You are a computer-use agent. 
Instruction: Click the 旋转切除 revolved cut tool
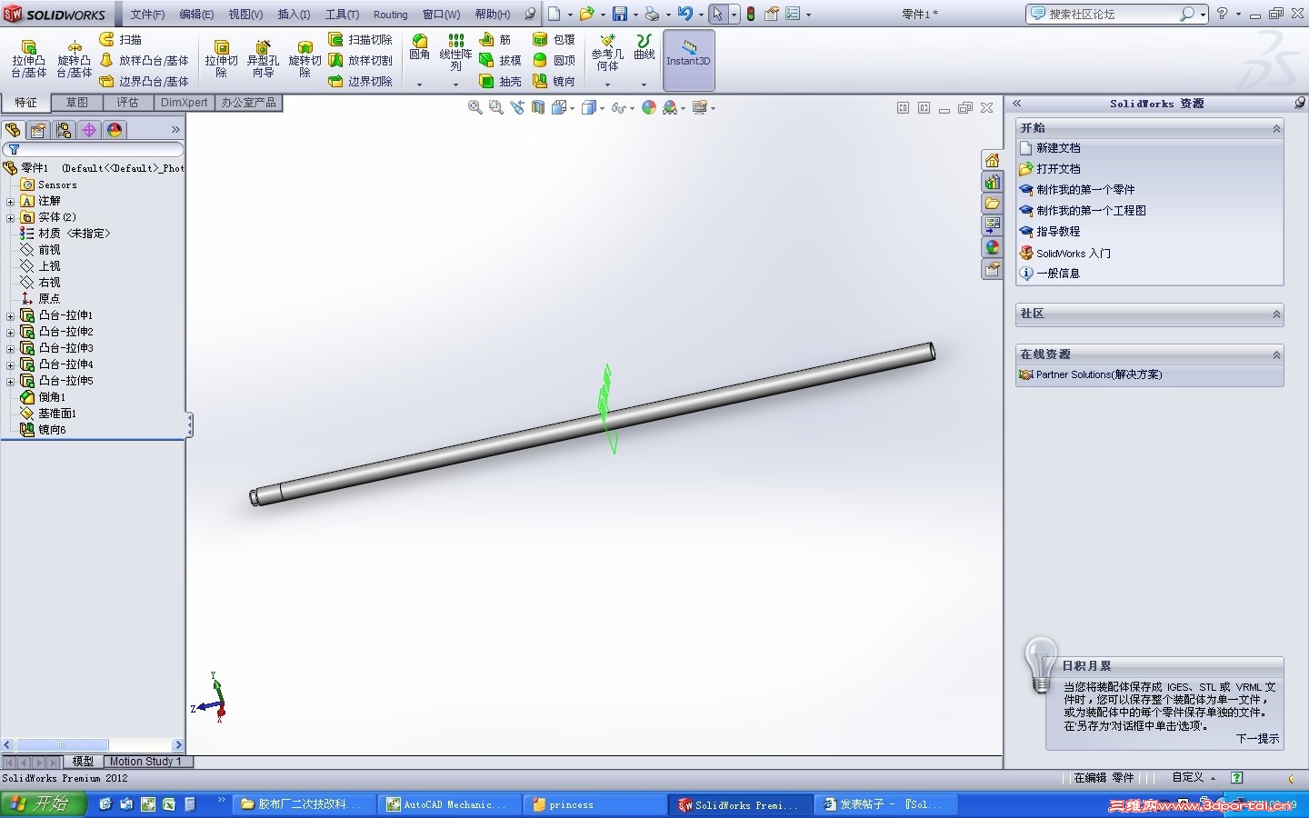pyautogui.click(x=305, y=57)
